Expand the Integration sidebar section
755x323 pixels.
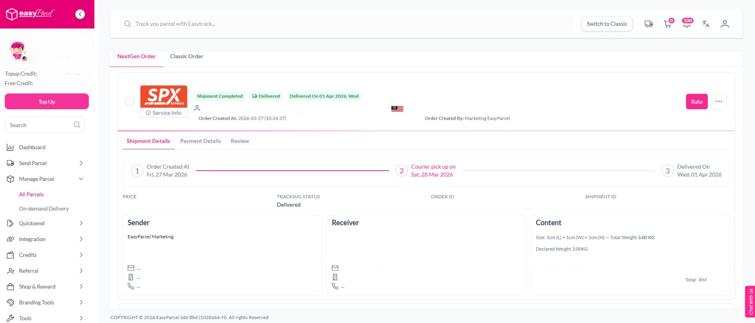tap(45, 239)
